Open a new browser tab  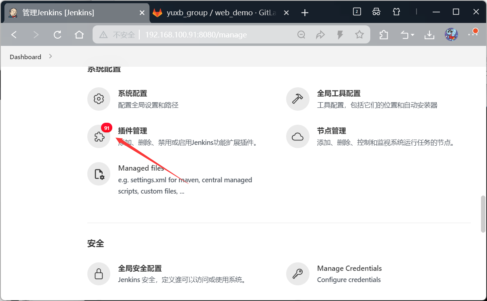305,13
